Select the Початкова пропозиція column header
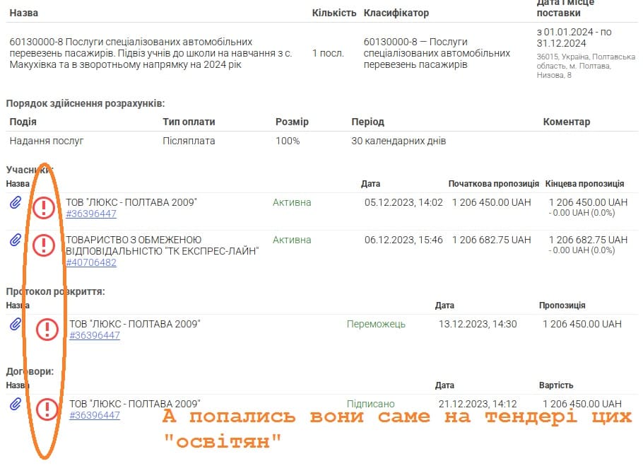This screenshot has width=643, height=471. (x=493, y=184)
